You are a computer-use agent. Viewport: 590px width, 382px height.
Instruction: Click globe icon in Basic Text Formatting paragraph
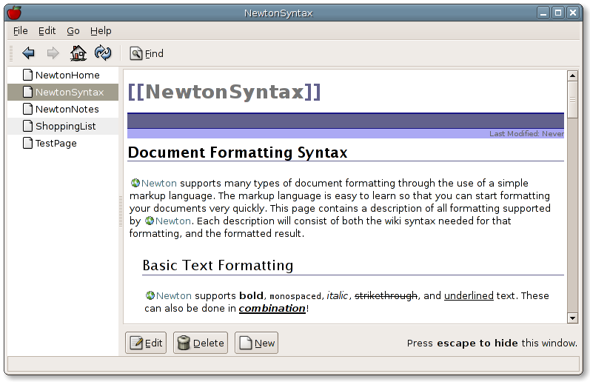coord(150,295)
